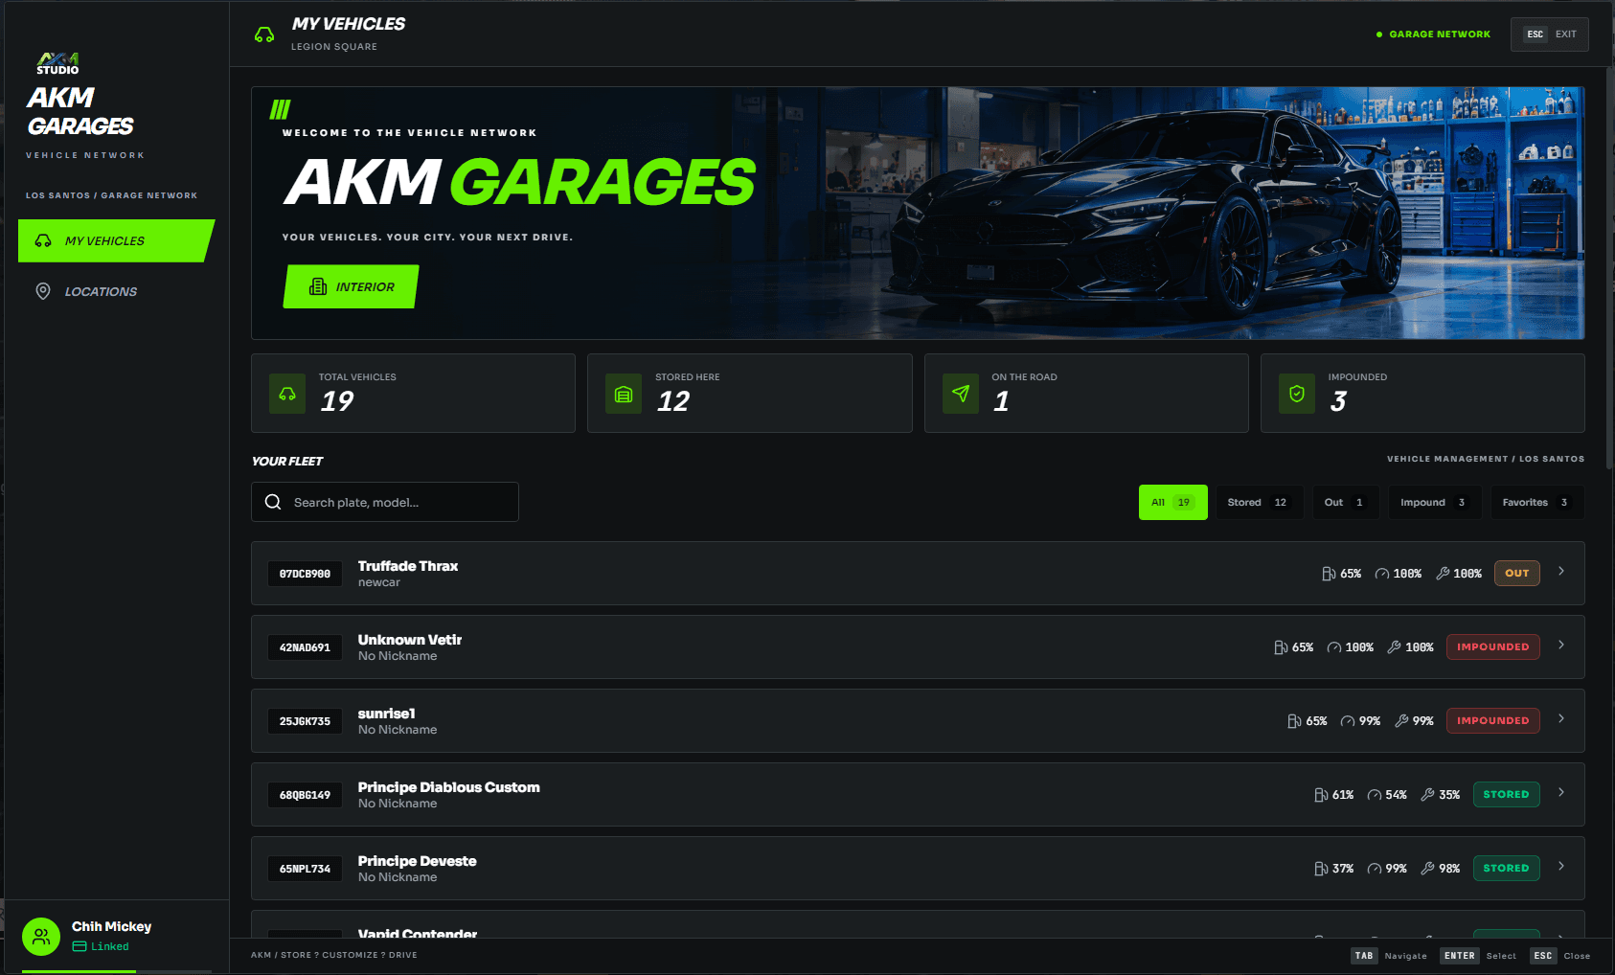Click the wrench icon on sunrise1 row
1615x975 pixels.
(x=1401, y=721)
